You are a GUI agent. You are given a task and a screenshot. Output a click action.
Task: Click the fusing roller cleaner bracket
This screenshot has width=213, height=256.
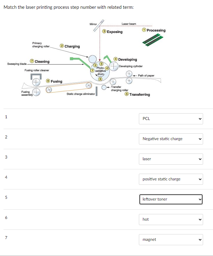[x=36, y=76]
